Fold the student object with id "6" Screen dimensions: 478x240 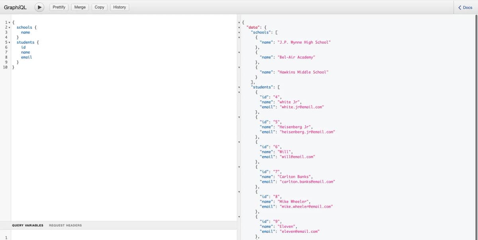coord(239,142)
